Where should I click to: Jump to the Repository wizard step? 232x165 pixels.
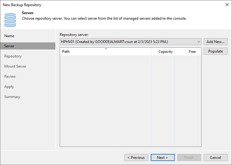pyautogui.click(x=13, y=56)
